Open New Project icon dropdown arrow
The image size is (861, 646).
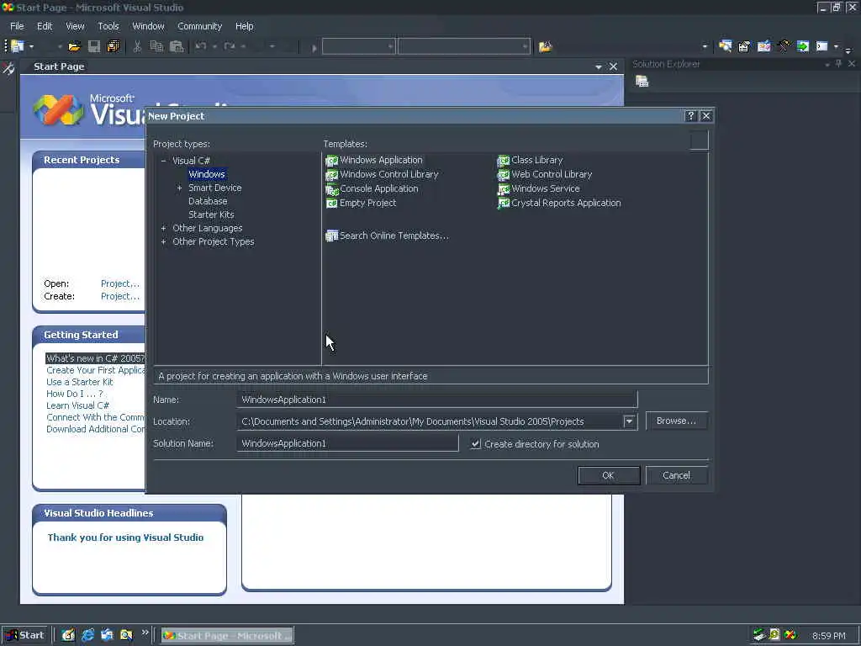(x=31, y=47)
